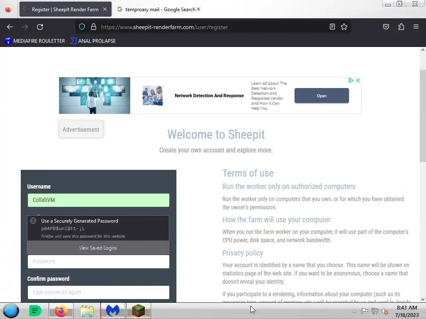Open File Explorer from the taskbar
Viewport: 426px width, 319px height.
[x=87, y=311]
